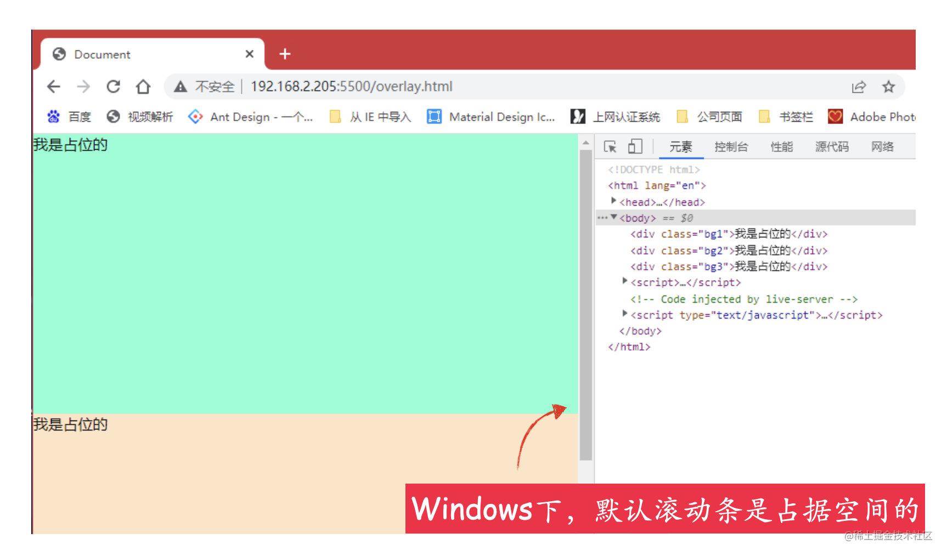
Task: Open the 上网认证系统 bookmark
Action: 615,117
